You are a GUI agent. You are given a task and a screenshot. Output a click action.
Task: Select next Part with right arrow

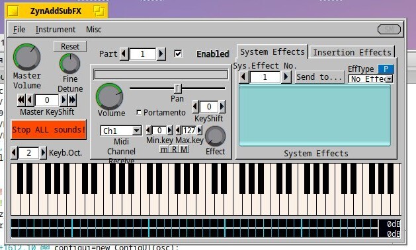[x=161, y=53]
